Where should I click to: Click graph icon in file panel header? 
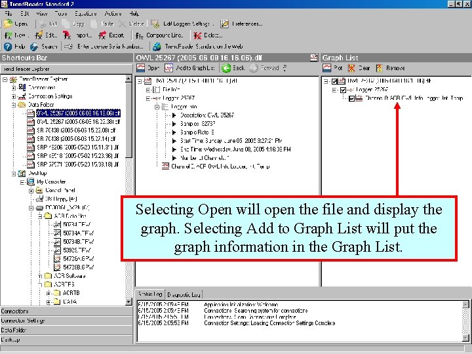(x=313, y=58)
